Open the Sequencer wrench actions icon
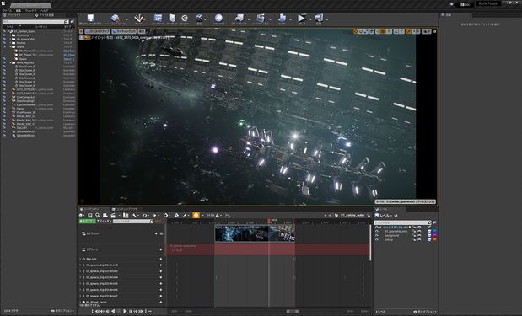 coord(134,216)
